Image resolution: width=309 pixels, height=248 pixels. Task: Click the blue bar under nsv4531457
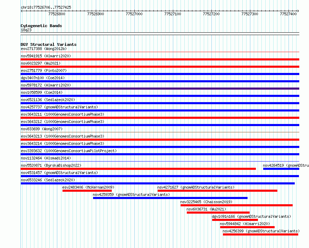coord(160,176)
